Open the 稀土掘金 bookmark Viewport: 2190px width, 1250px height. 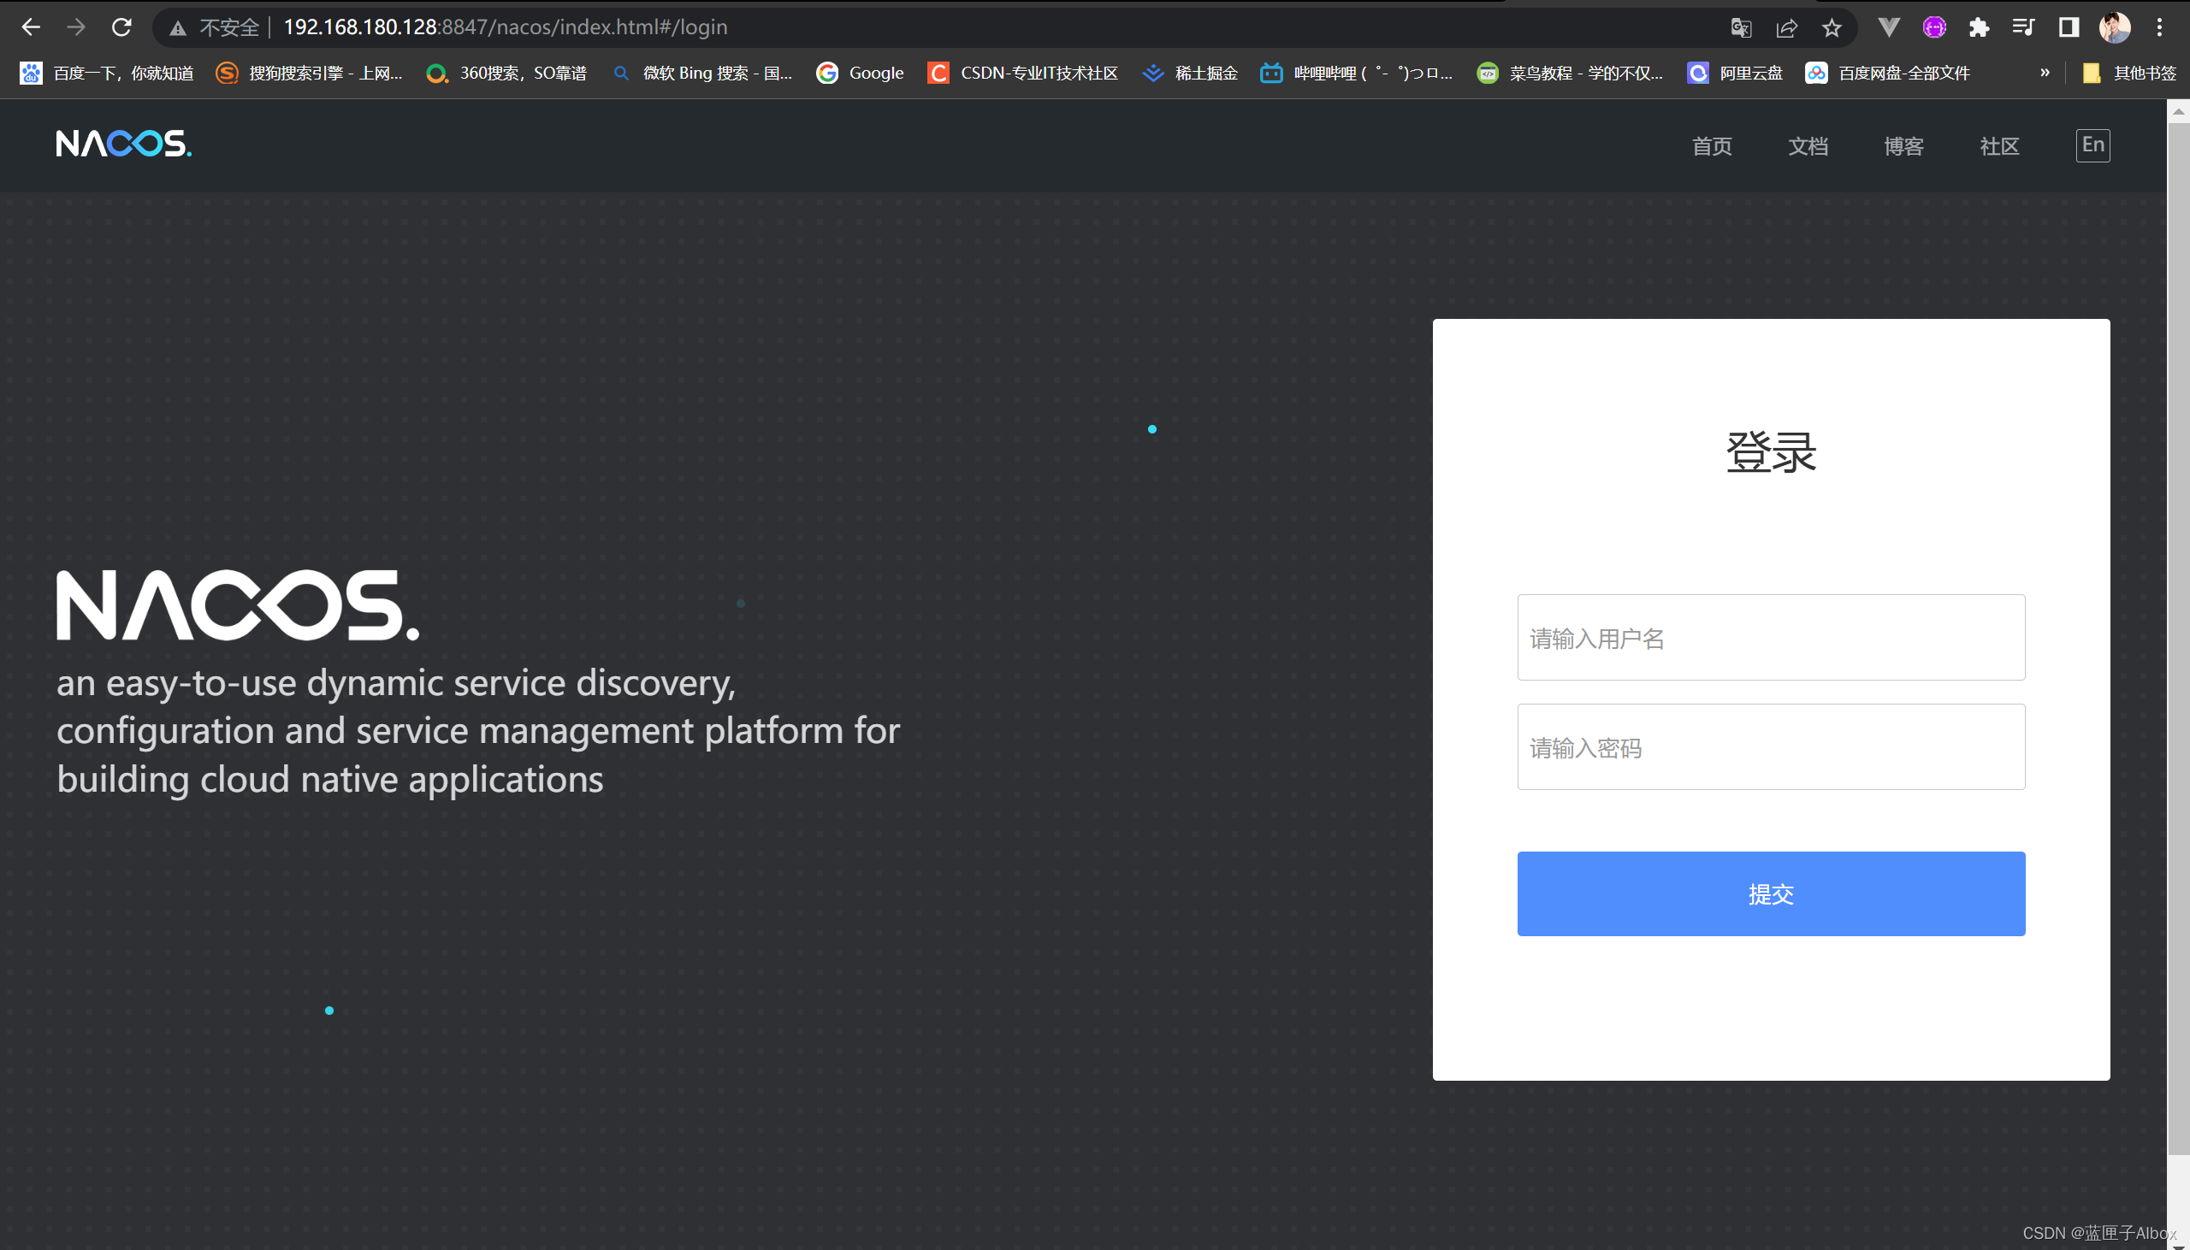tap(1190, 73)
